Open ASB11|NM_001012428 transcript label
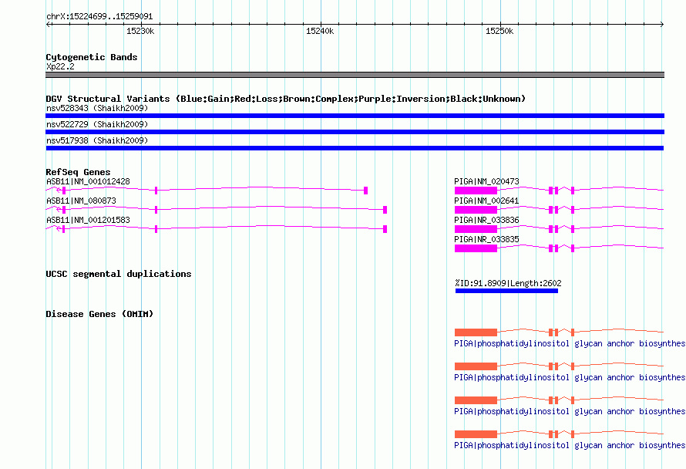 (x=88, y=181)
